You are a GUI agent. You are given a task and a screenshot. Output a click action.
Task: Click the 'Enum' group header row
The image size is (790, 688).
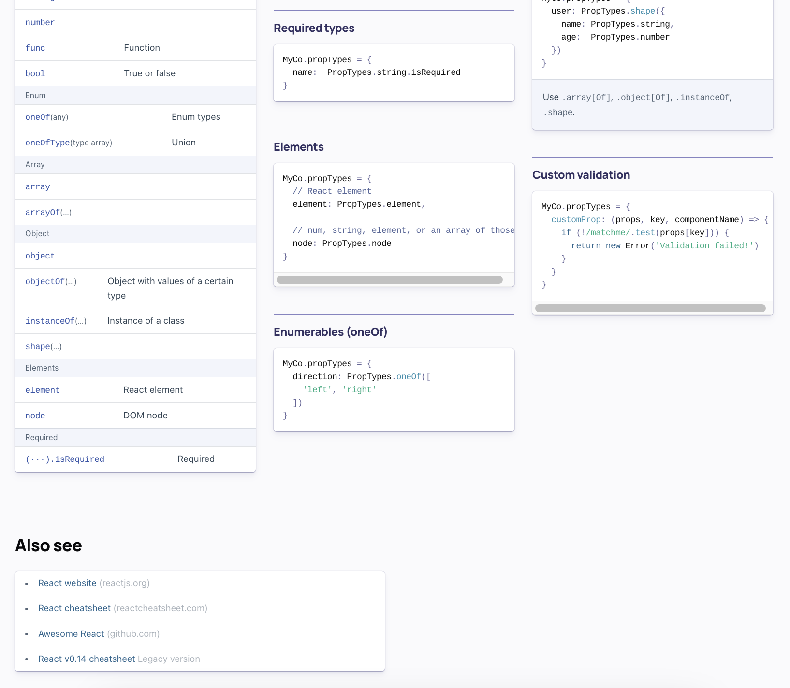pyautogui.click(x=135, y=96)
